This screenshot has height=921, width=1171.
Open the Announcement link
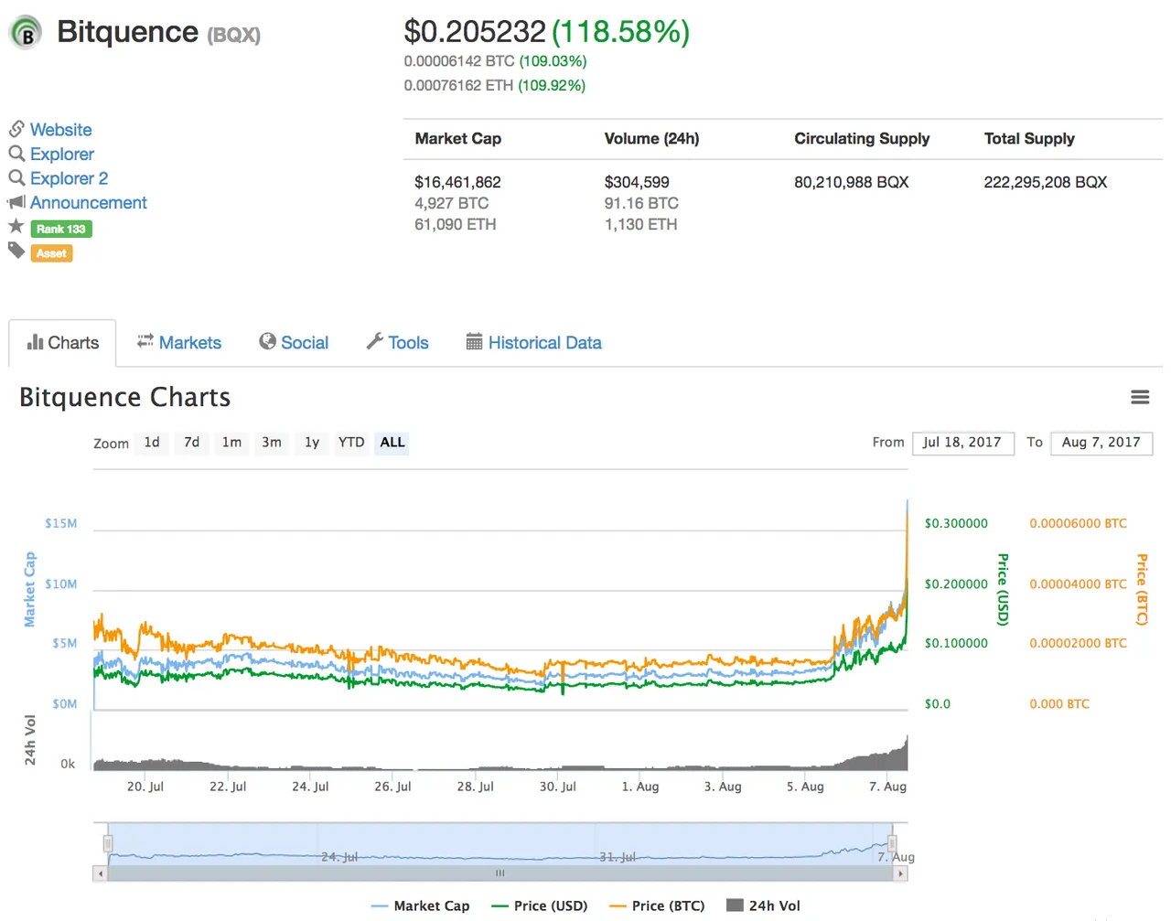click(x=88, y=202)
